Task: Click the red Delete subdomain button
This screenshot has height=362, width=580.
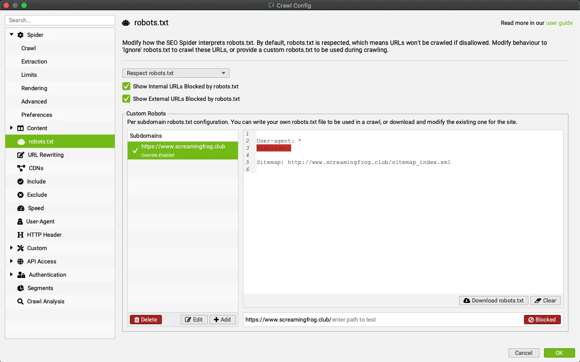Action: tap(146, 320)
